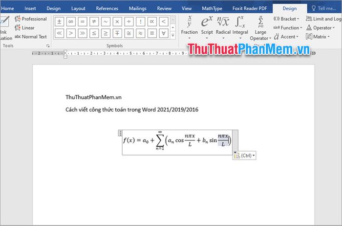Click the 'Cách viết công thức toán' line
This screenshot has height=226, width=342.
click(x=132, y=110)
